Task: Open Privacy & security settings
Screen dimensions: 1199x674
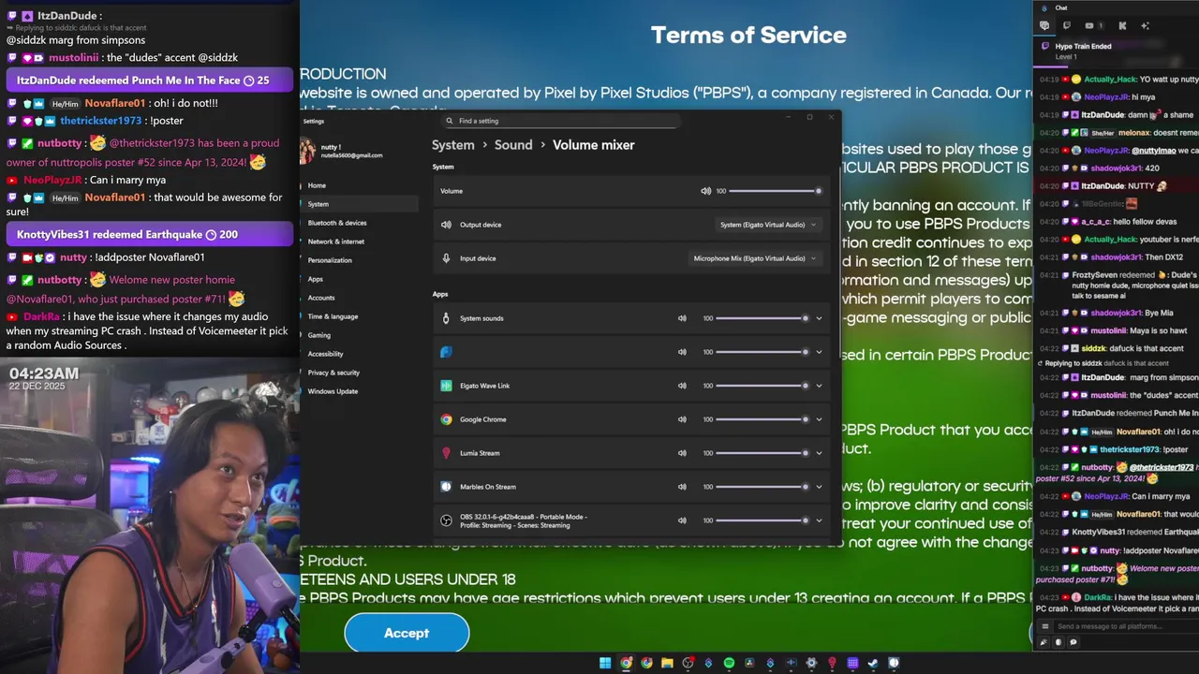Action: (359, 373)
